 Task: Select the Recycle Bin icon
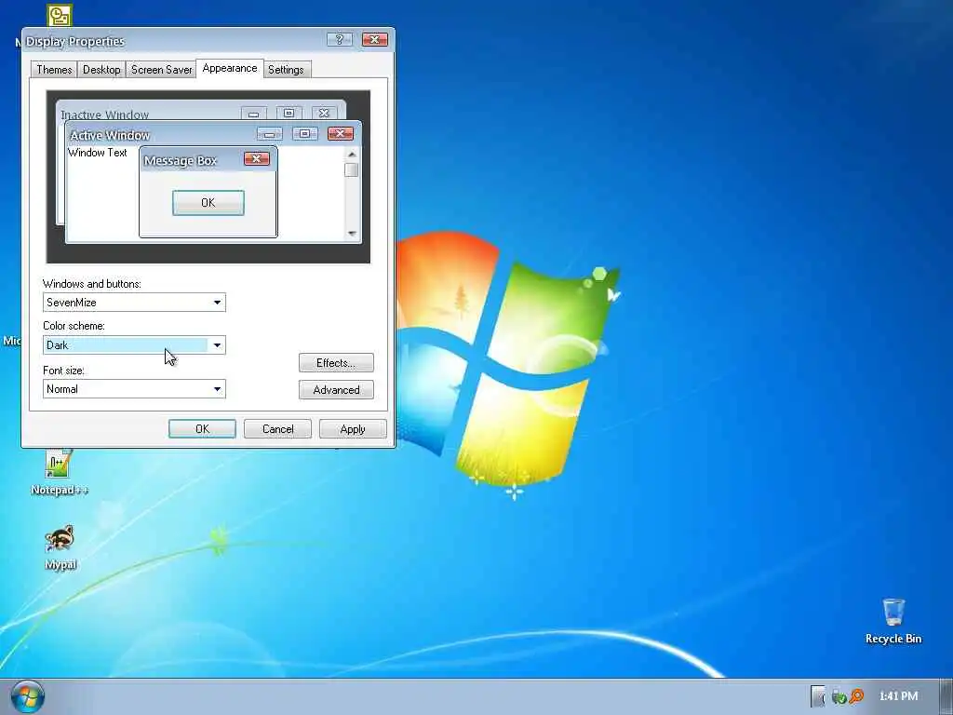893,621
